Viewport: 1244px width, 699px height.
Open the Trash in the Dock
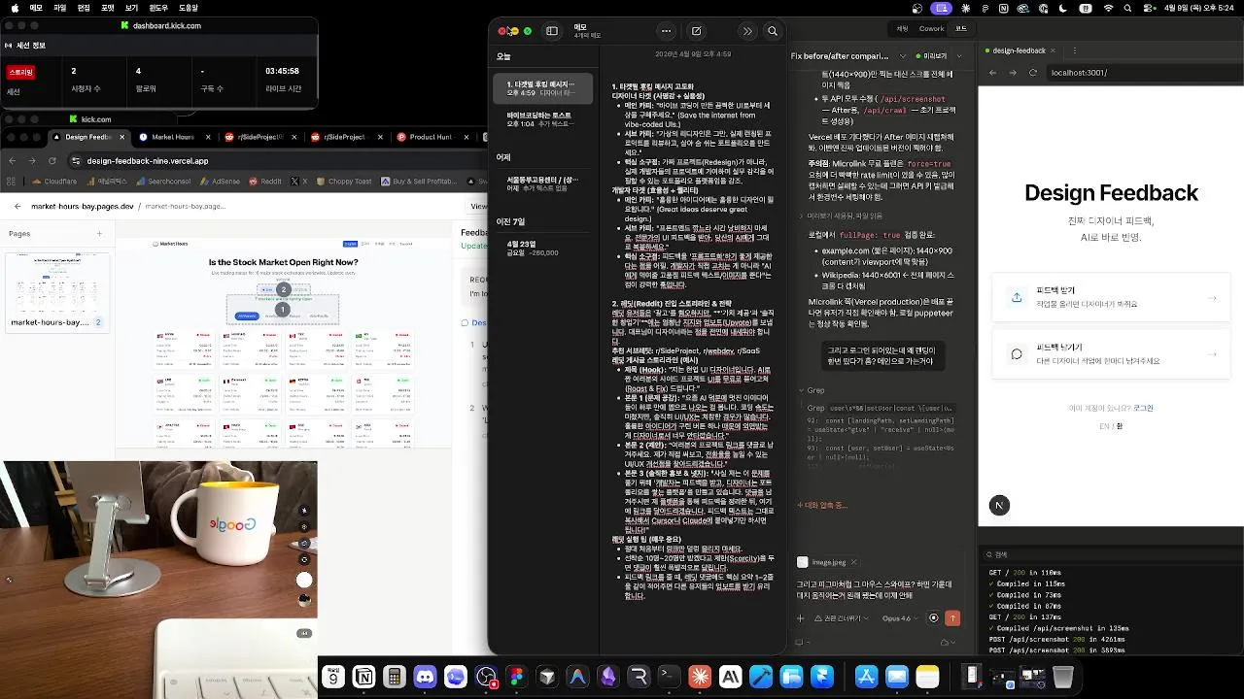click(x=1063, y=677)
